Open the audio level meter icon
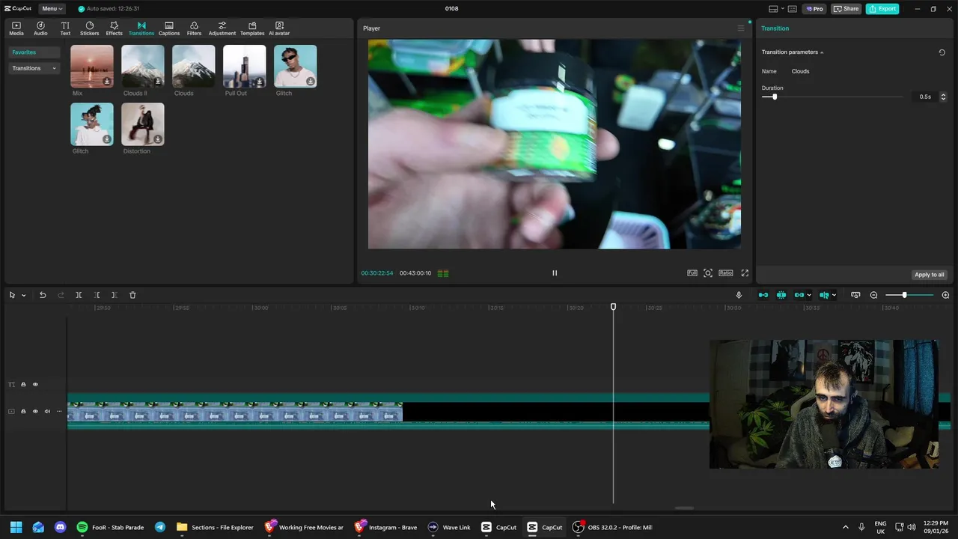Image resolution: width=958 pixels, height=539 pixels. click(x=443, y=273)
